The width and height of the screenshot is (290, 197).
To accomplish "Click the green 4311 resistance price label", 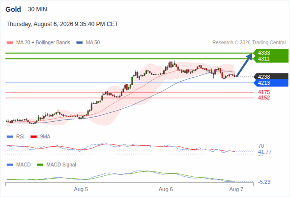I will tap(264, 59).
